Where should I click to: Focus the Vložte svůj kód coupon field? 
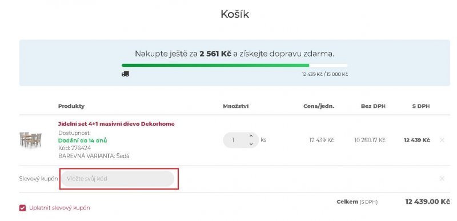pos(118,179)
